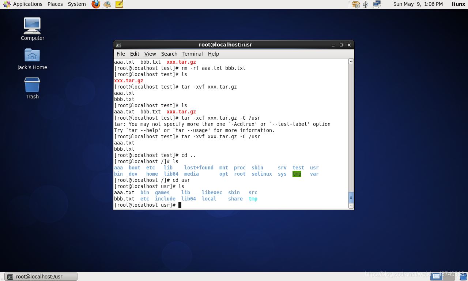Viewport: 468px width, 281px height.
Task: Click the root@localhost:/usr taskbar button
Action: (41, 277)
